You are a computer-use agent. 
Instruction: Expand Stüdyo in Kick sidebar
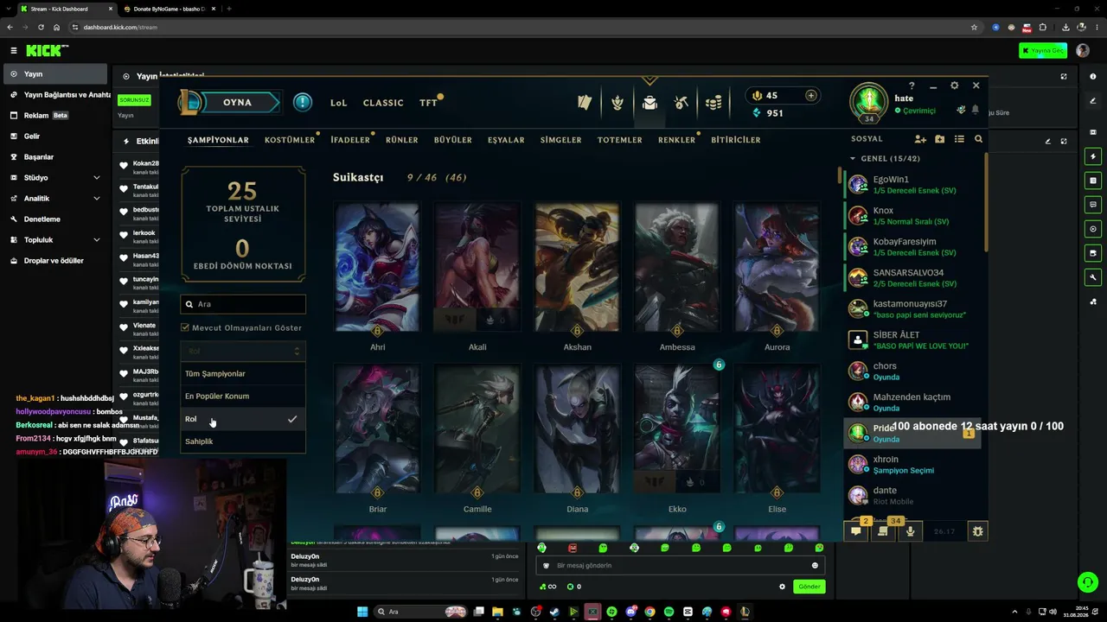[x=97, y=178]
